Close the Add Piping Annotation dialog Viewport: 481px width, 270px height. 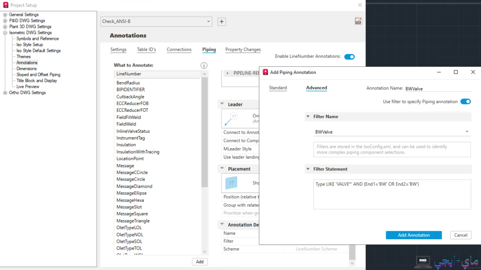(x=473, y=72)
